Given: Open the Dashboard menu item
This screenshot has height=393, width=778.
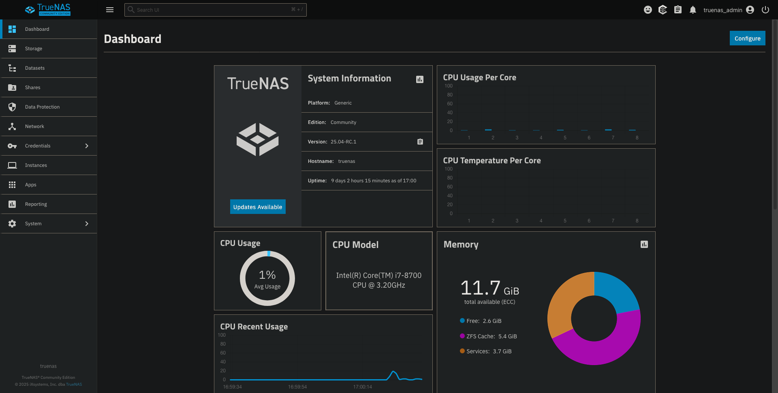Looking at the screenshot, I should 49,29.
